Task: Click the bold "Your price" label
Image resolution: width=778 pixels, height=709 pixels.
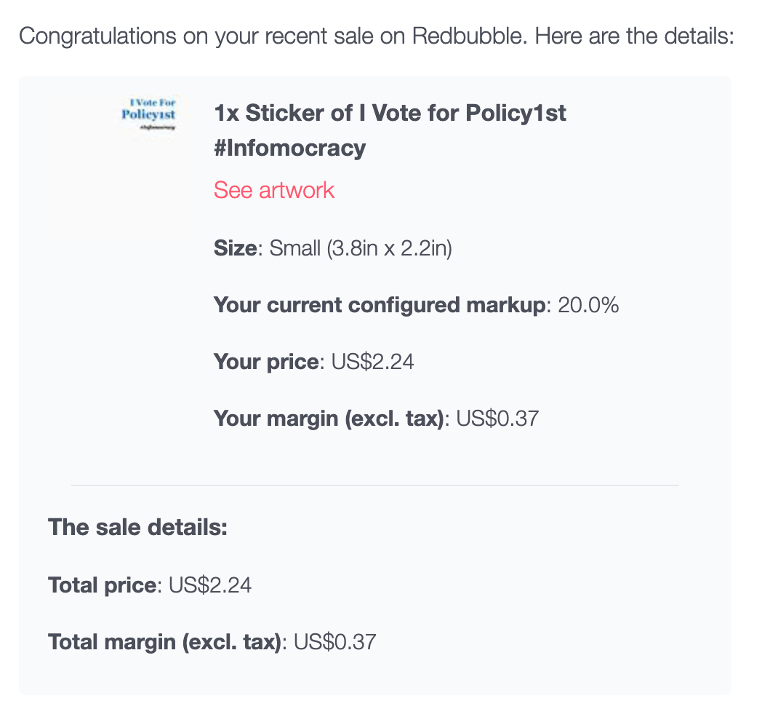Action: [x=266, y=362]
